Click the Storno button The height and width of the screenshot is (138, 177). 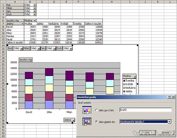tap(165, 133)
